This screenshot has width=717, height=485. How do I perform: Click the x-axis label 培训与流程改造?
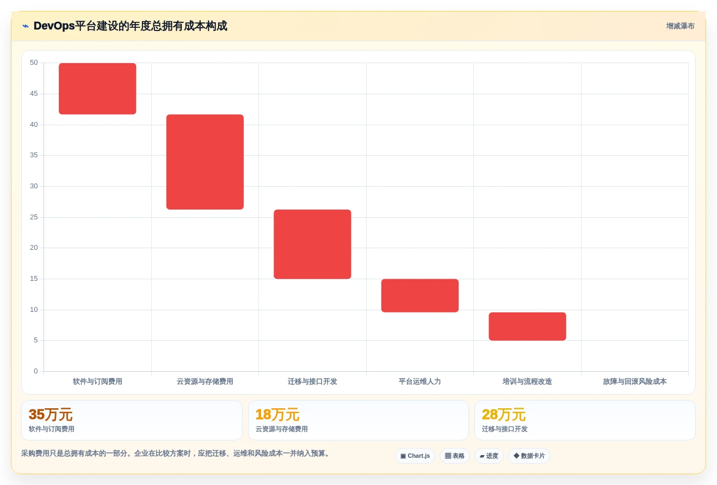click(527, 382)
